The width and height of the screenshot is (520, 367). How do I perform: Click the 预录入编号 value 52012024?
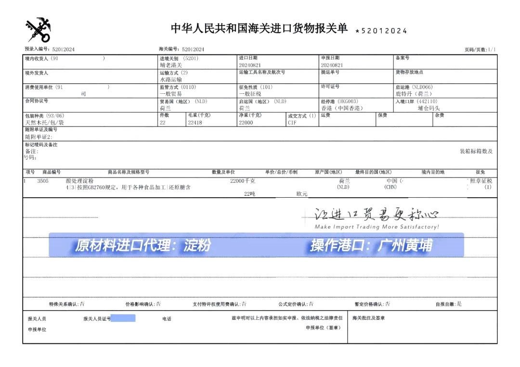63,49
